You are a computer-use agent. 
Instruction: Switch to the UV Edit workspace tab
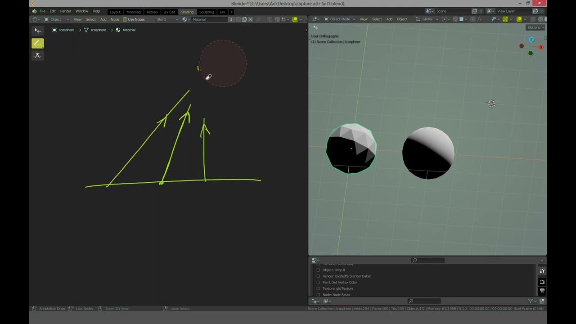[x=169, y=12]
